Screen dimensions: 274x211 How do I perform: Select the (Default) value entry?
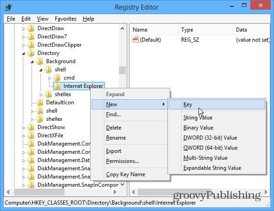pos(150,40)
